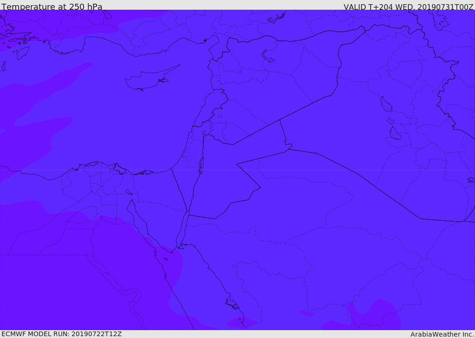Click the 'ECMWF MODEL RUN: 20190722T12Z' label
This screenshot has height=338, width=475.
pos(62,334)
